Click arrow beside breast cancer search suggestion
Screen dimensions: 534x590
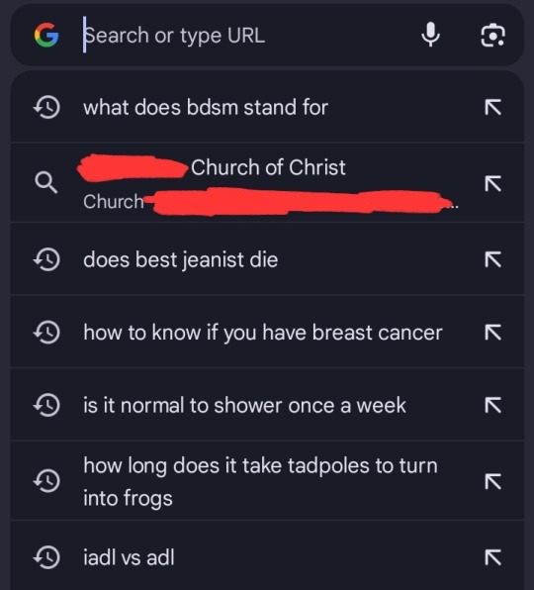492,333
